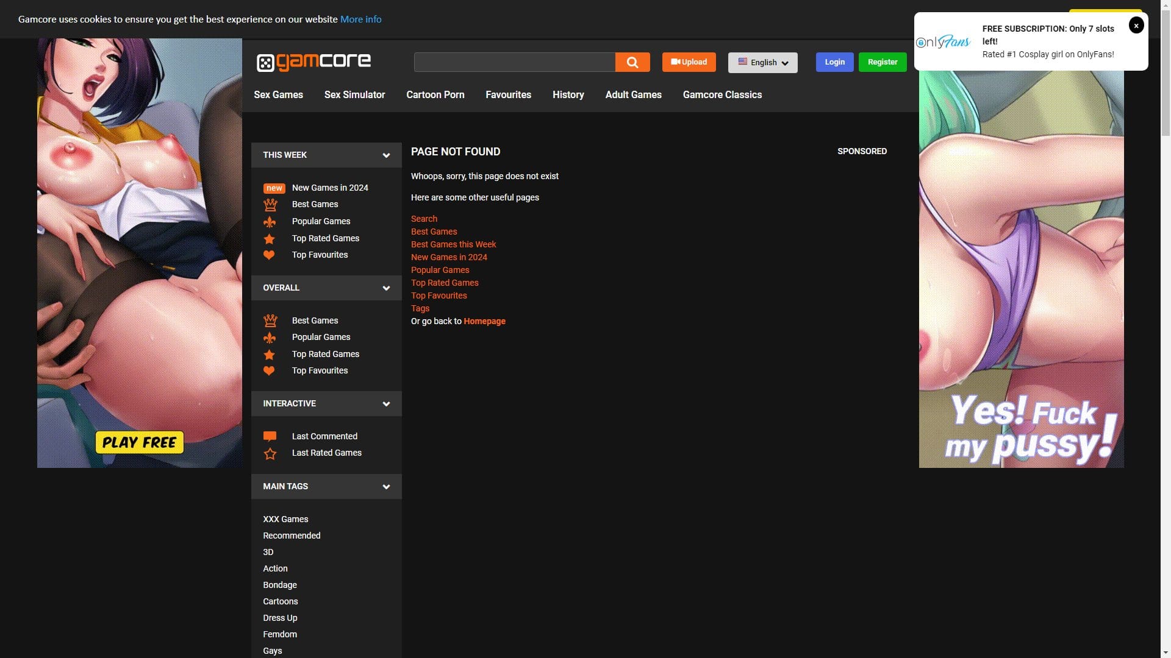The height and width of the screenshot is (658, 1171).
Task: Open Top Rated Games in useful pages list
Action: (445, 283)
